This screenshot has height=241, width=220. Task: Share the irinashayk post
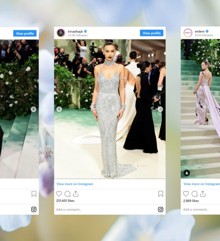[x=76, y=194]
